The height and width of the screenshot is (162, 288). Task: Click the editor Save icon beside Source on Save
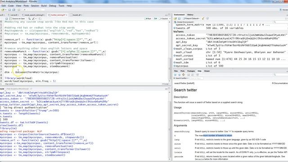[x=7, y=19]
